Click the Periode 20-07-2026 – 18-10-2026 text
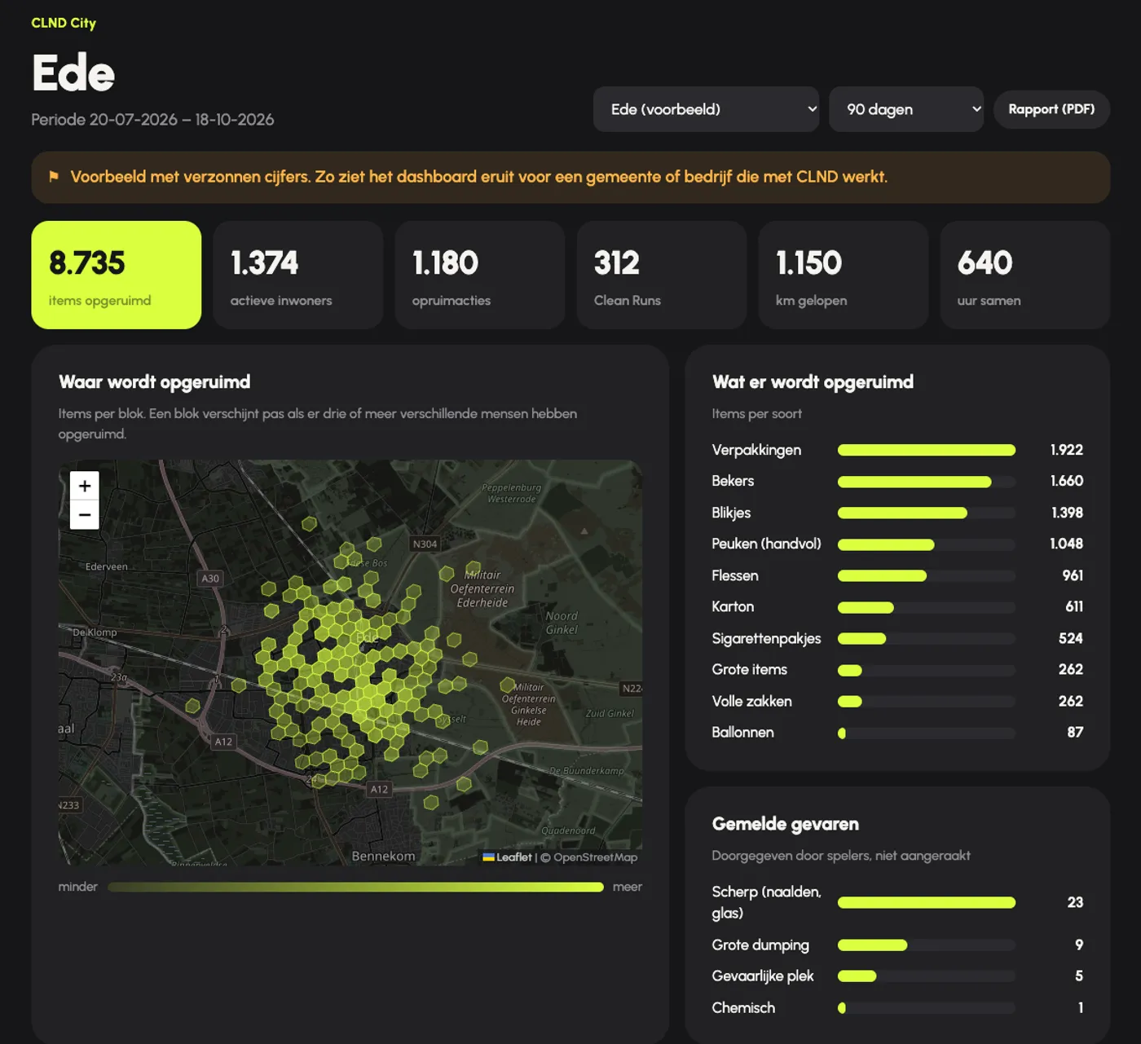The height and width of the screenshot is (1044, 1141). 152,120
